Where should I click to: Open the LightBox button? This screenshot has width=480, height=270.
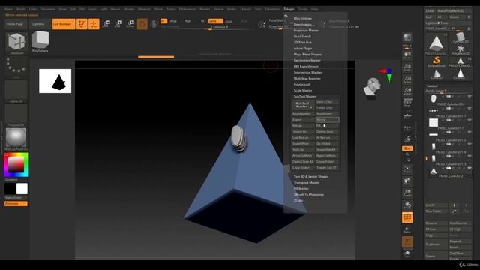(x=38, y=24)
